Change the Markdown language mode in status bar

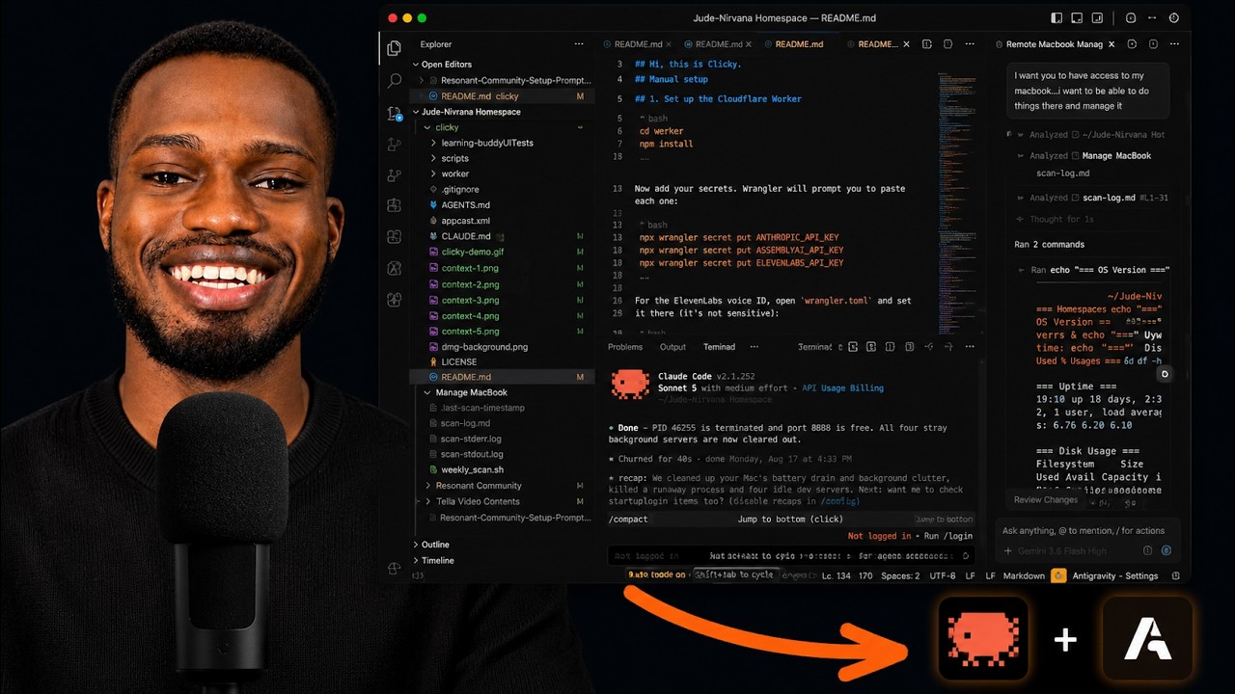[1024, 575]
